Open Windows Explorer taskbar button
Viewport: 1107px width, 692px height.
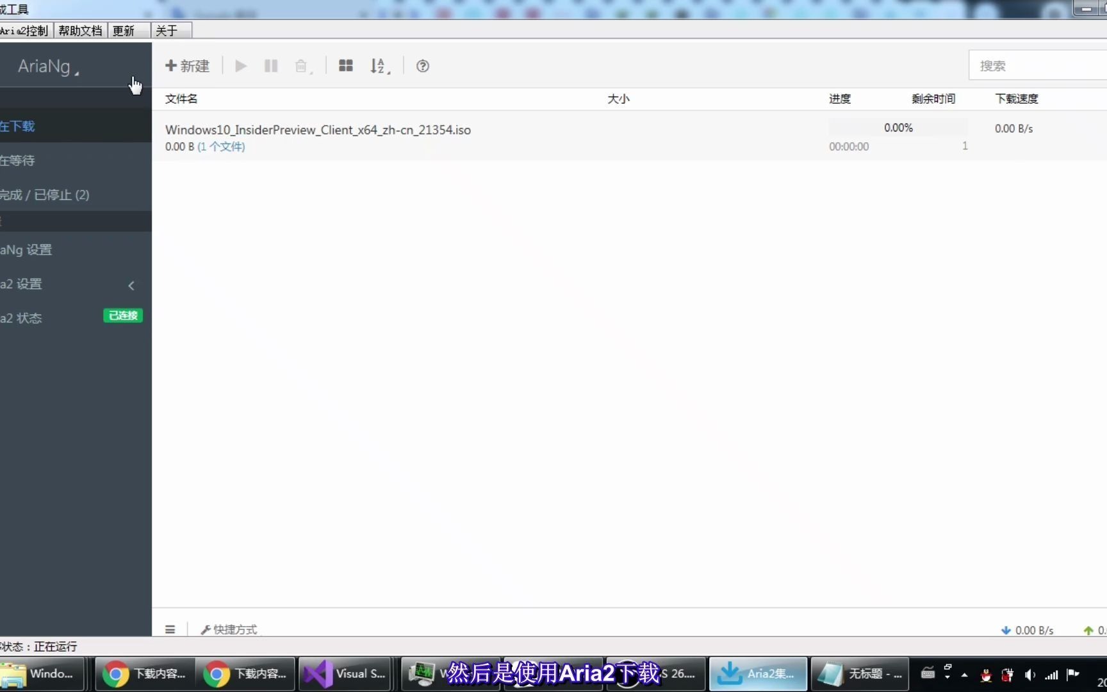click(x=42, y=673)
